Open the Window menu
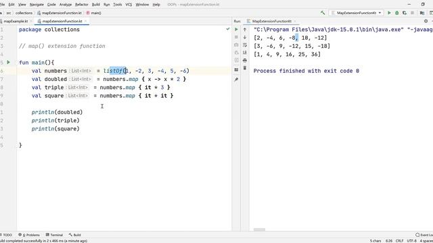433x243 pixels. 142,5
